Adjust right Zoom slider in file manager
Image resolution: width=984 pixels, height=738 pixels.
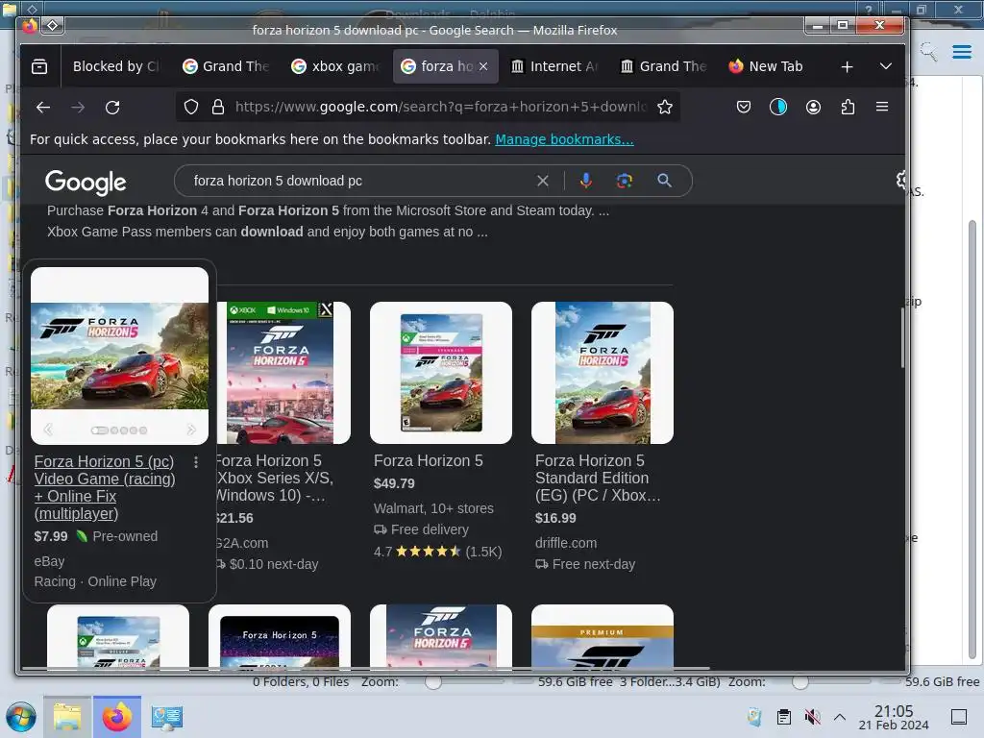[800, 682]
